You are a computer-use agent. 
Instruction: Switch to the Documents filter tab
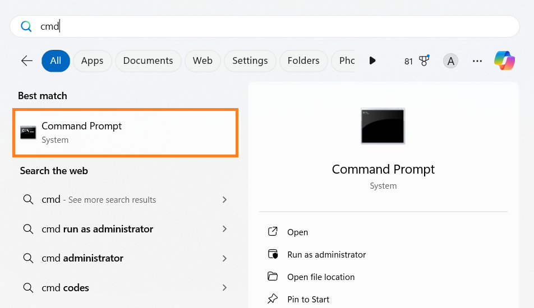point(148,61)
